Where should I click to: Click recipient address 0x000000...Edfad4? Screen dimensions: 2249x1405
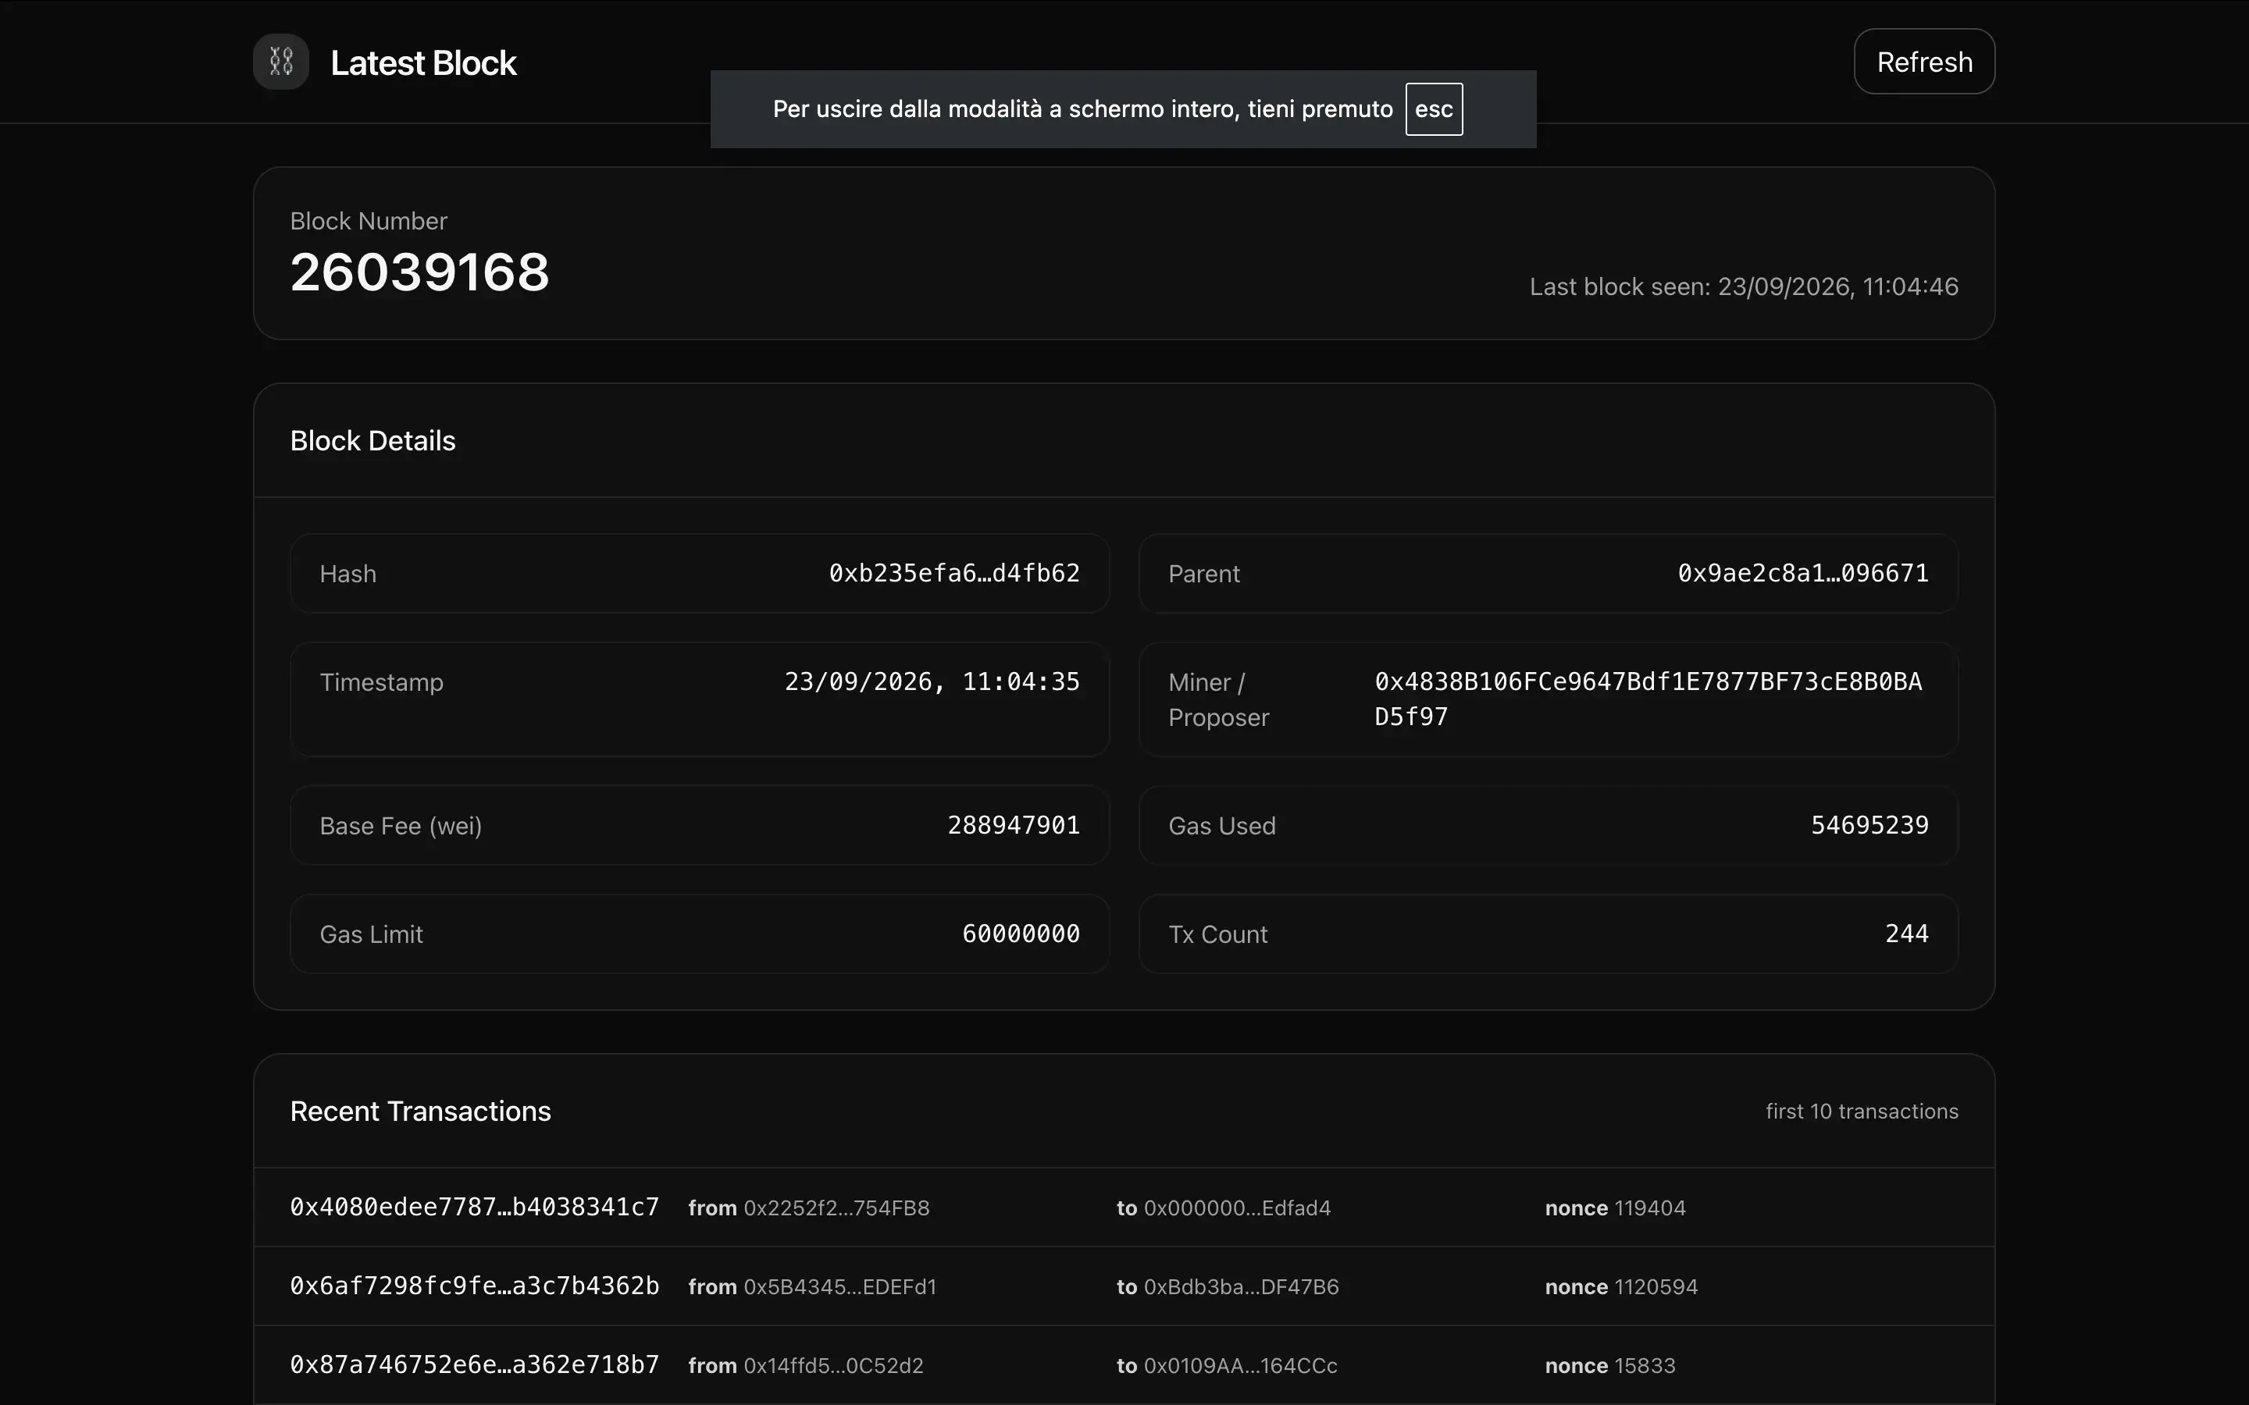pyautogui.click(x=1237, y=1208)
